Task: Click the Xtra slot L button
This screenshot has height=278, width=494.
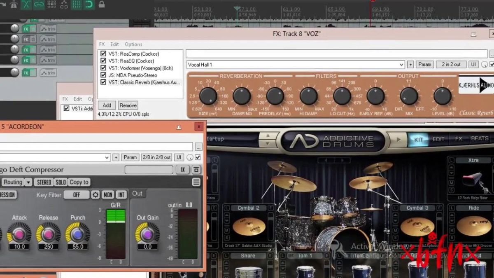Action: [452, 160]
